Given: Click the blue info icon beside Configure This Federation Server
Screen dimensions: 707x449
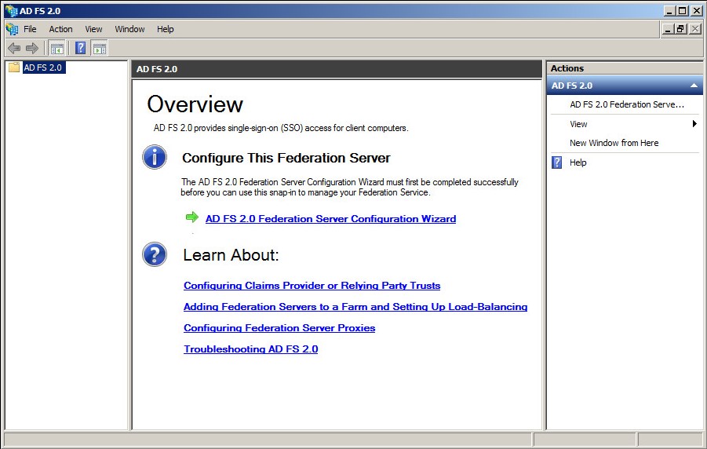Looking at the screenshot, I should pyautogui.click(x=155, y=157).
